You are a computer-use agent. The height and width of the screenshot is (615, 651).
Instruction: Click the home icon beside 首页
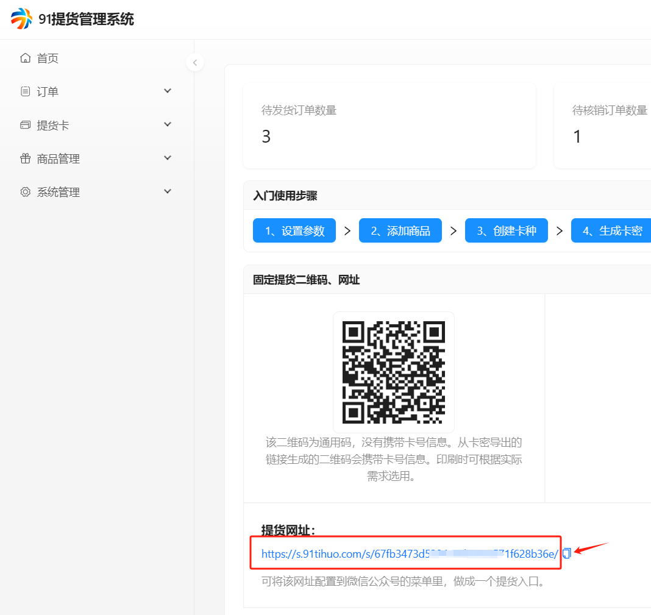(26, 58)
